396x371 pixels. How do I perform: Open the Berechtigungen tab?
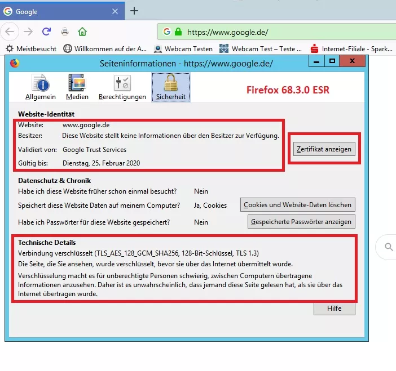point(122,87)
